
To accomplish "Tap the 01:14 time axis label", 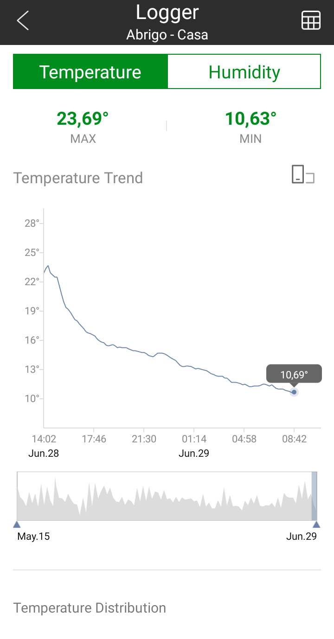I will click(x=194, y=439).
